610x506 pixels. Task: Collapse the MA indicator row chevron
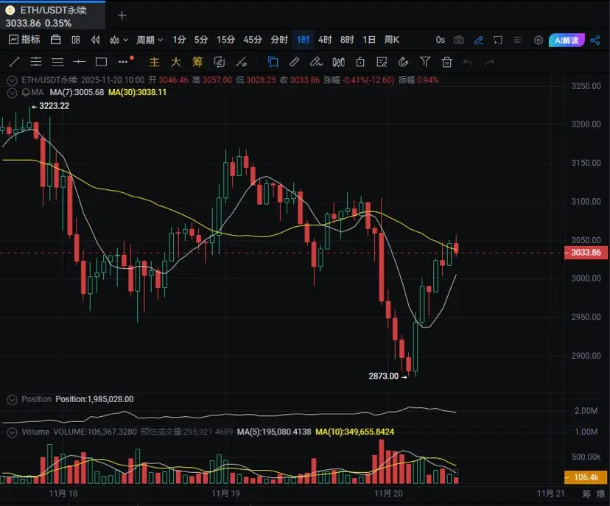pos(12,93)
